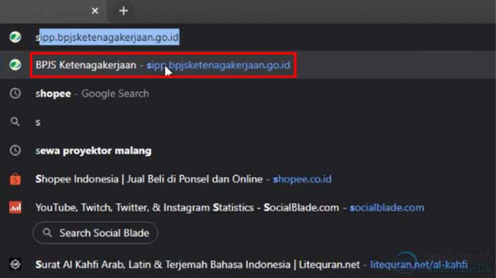Choose the single letter 's' search suggestion
496x278 pixels.
248,122
